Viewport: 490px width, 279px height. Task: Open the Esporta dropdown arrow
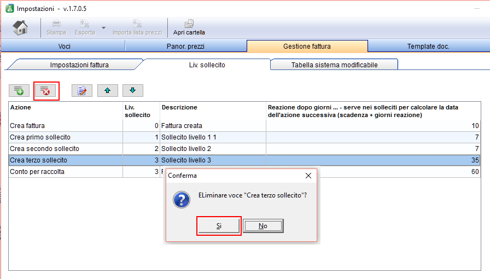pos(103,28)
